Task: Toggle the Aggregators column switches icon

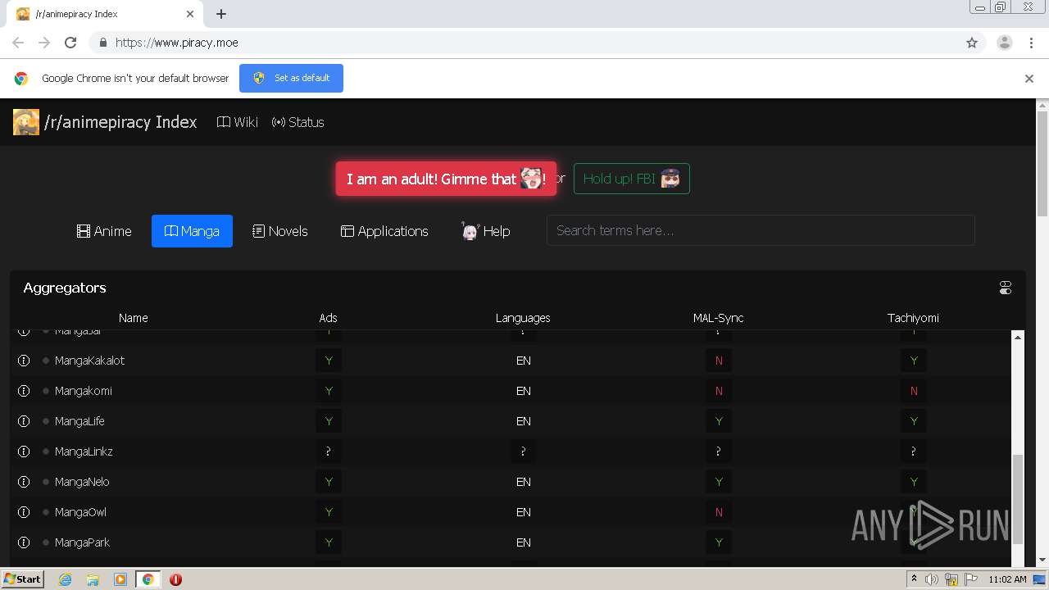Action: point(1006,288)
